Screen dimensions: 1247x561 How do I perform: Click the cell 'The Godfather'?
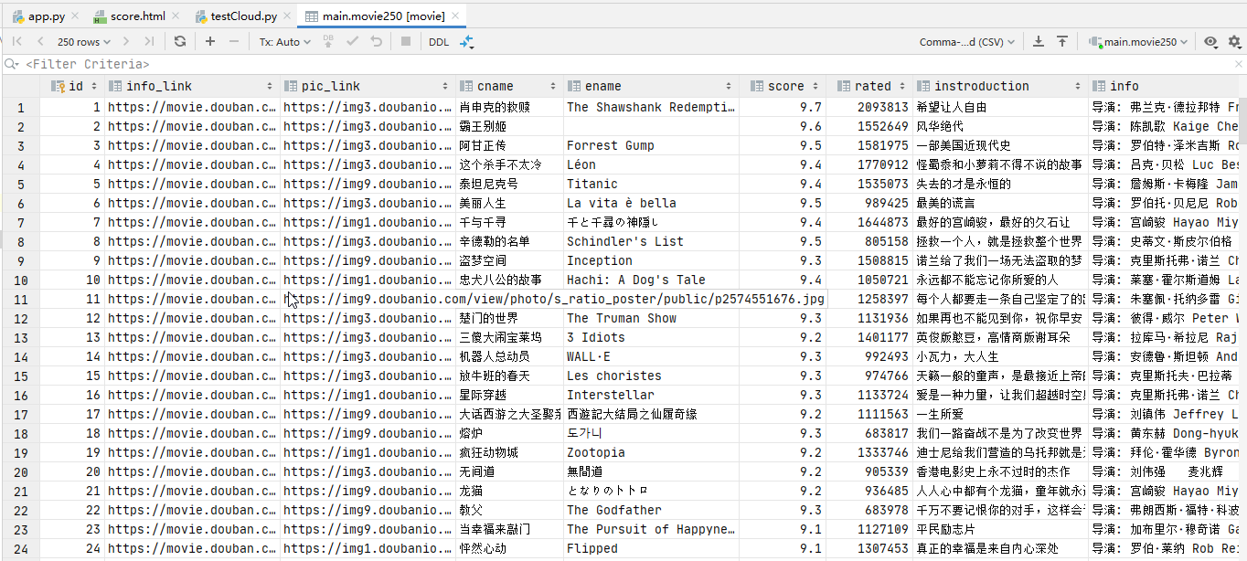point(651,510)
